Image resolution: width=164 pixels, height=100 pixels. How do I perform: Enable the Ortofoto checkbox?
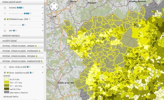pyautogui.click(x=5, y=8)
